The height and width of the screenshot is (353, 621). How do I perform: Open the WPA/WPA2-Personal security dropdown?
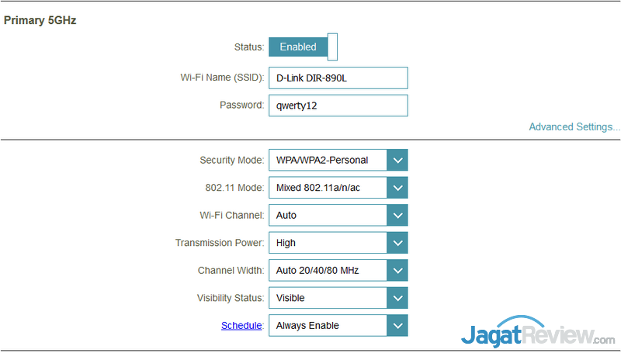[328, 161]
